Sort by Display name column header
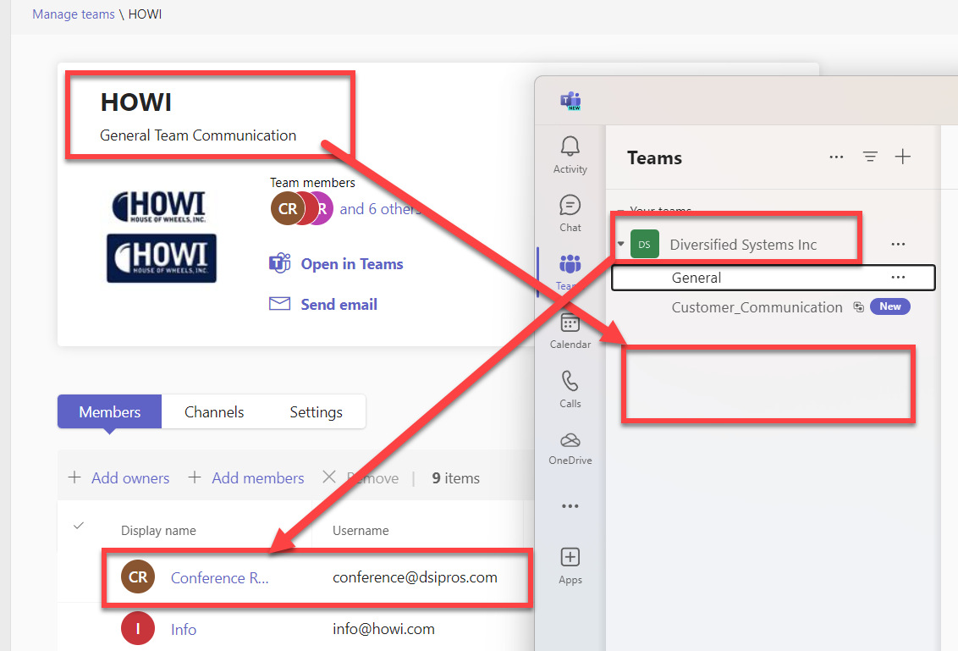The height and width of the screenshot is (651, 958). [158, 531]
